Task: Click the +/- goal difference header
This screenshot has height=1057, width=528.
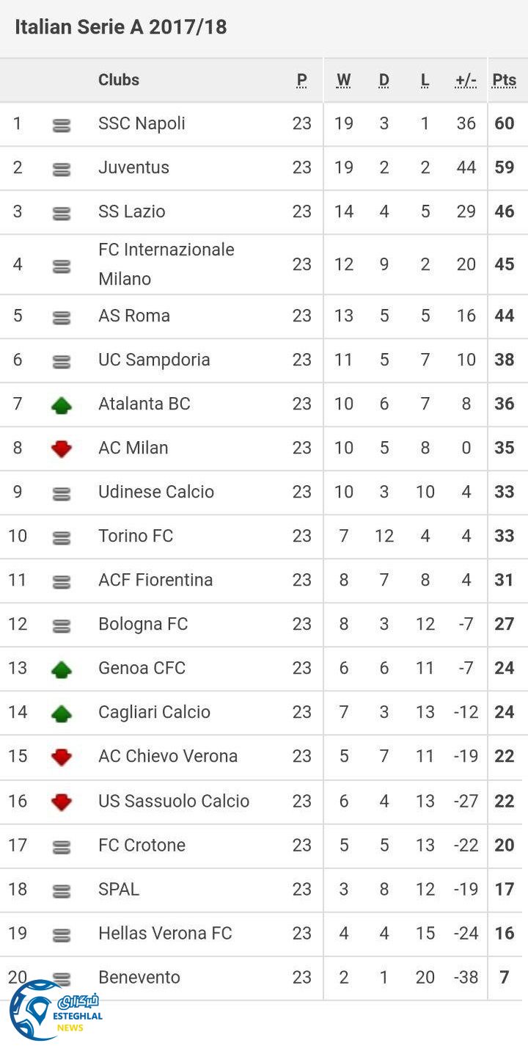Action: pos(466,80)
